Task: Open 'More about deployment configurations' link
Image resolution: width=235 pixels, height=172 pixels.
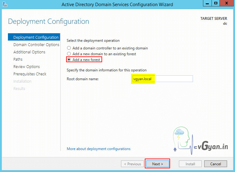Action: pyautogui.click(x=98, y=149)
